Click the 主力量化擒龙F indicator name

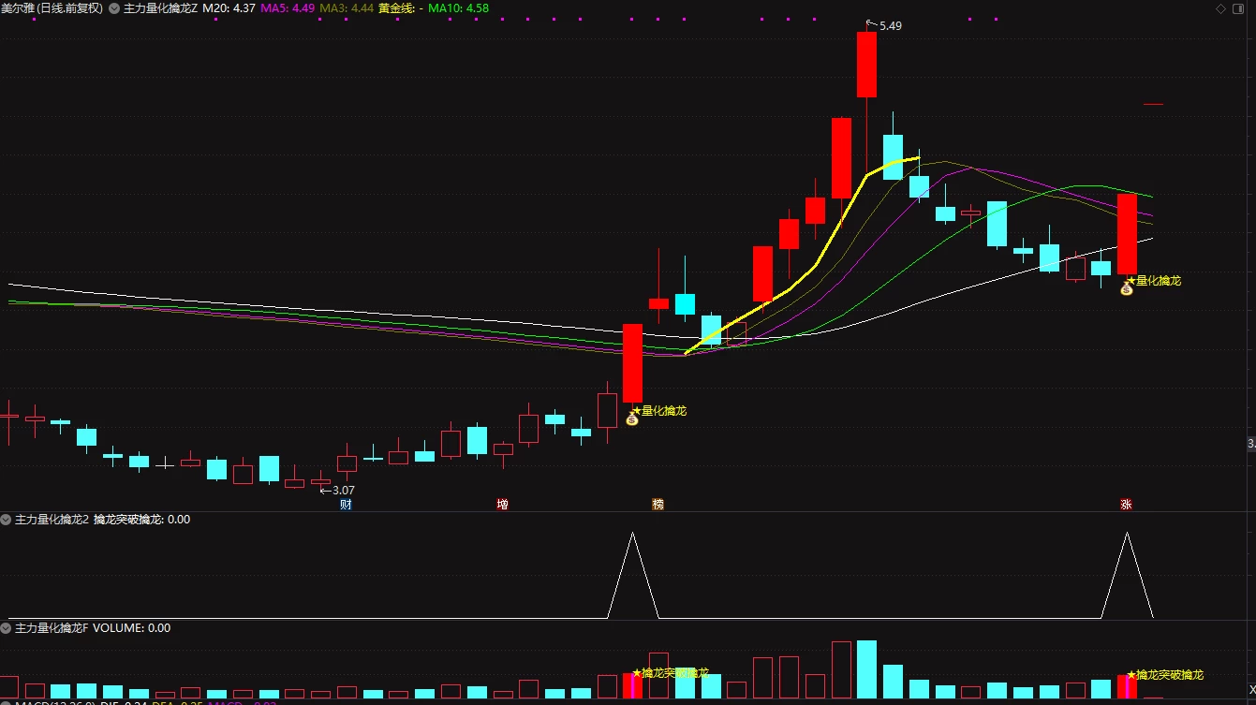click(52, 628)
